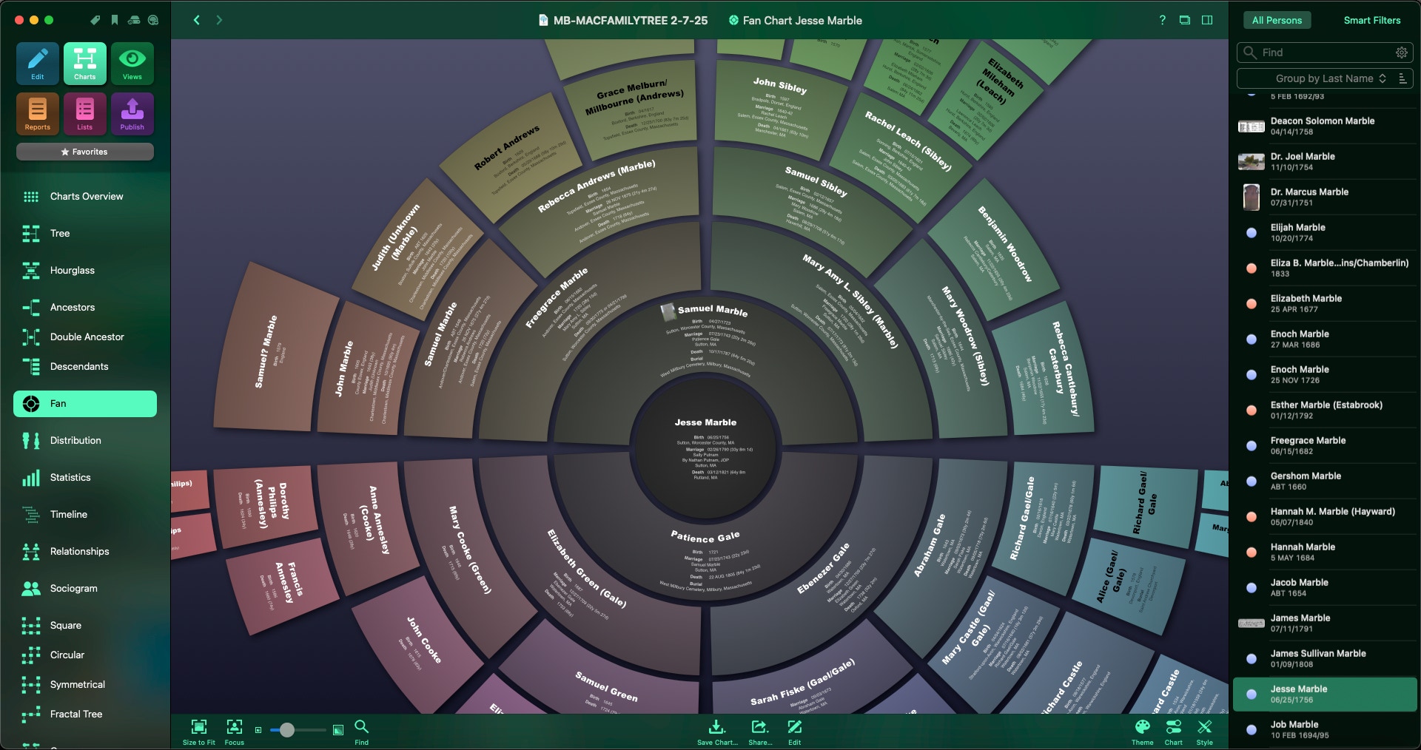The width and height of the screenshot is (1421, 750).
Task: Open the search settings gear in Find field
Action: click(x=1401, y=53)
